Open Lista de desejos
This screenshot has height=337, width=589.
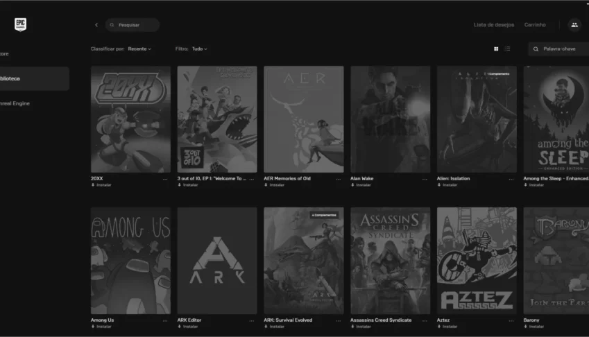[493, 25]
